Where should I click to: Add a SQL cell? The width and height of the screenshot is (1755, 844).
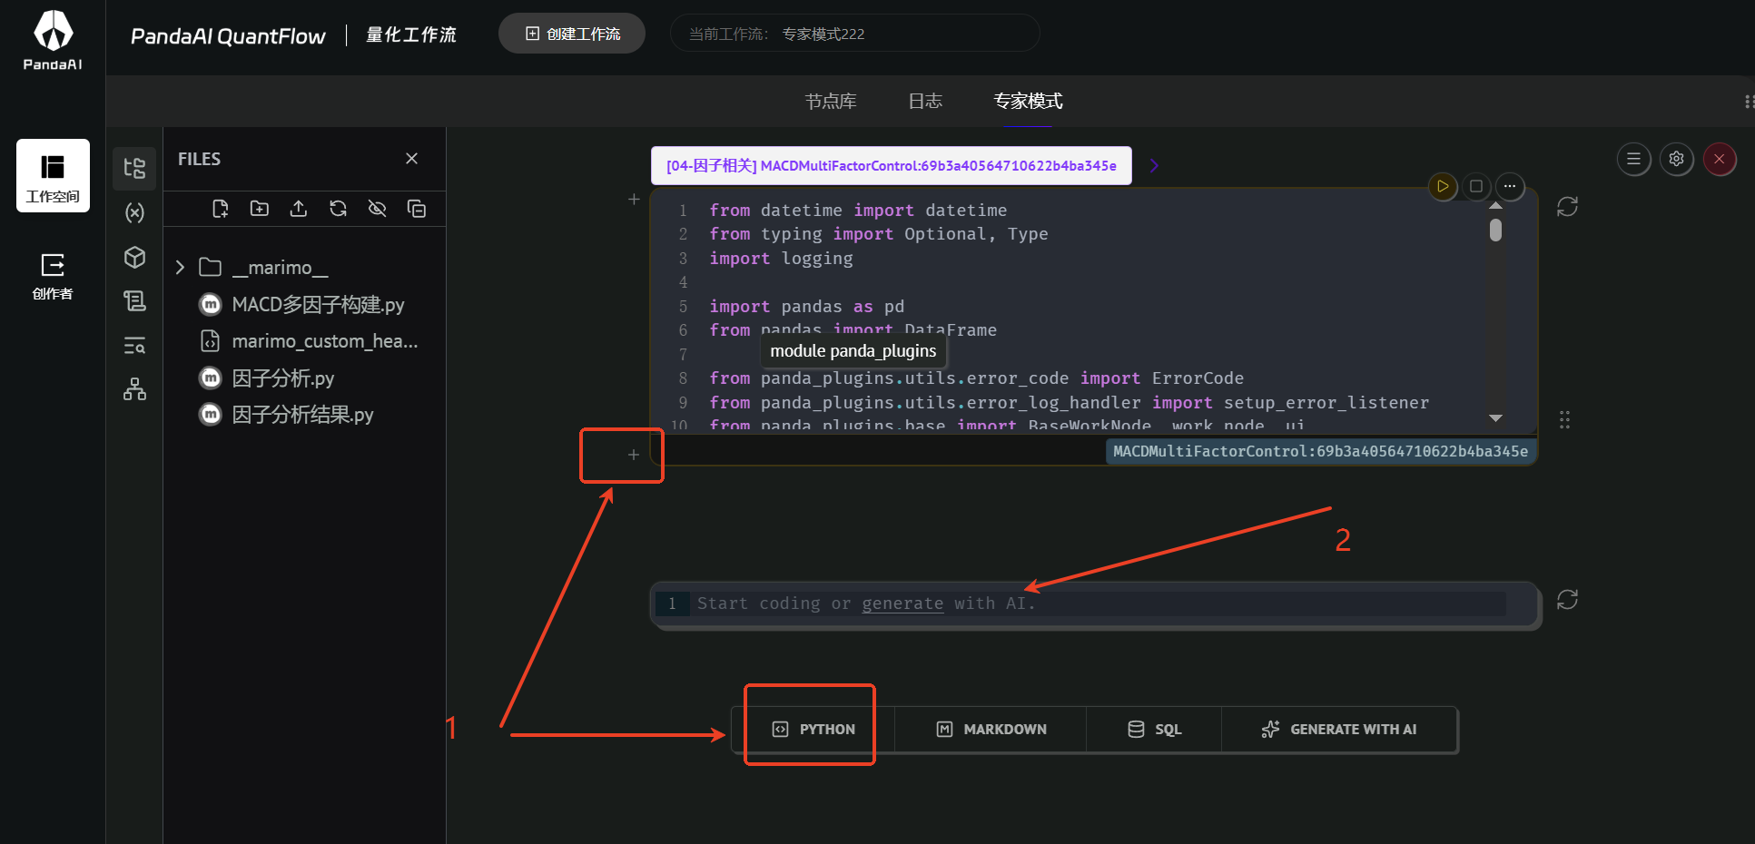tap(1154, 729)
